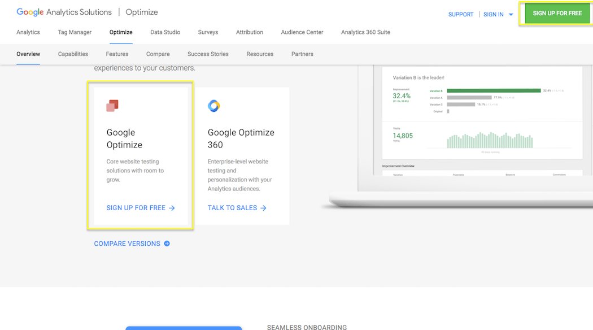This screenshot has width=593, height=330.
Task: Click arrow next to Talk to Sales
Action: pos(263,208)
